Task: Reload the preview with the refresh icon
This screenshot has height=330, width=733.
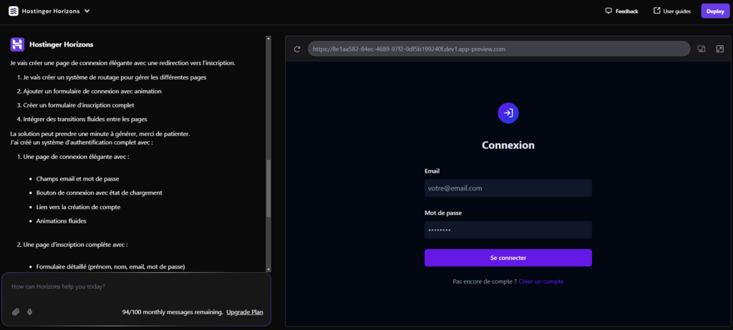Action: [297, 49]
